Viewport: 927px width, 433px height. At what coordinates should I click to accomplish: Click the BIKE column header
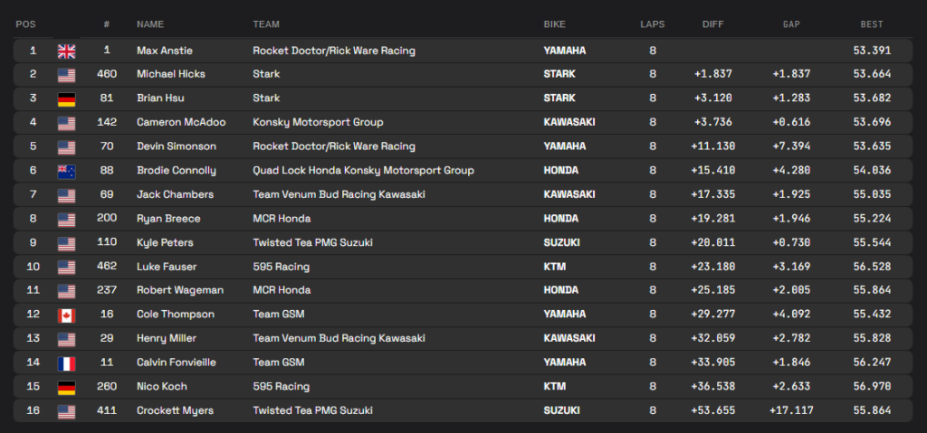[555, 24]
